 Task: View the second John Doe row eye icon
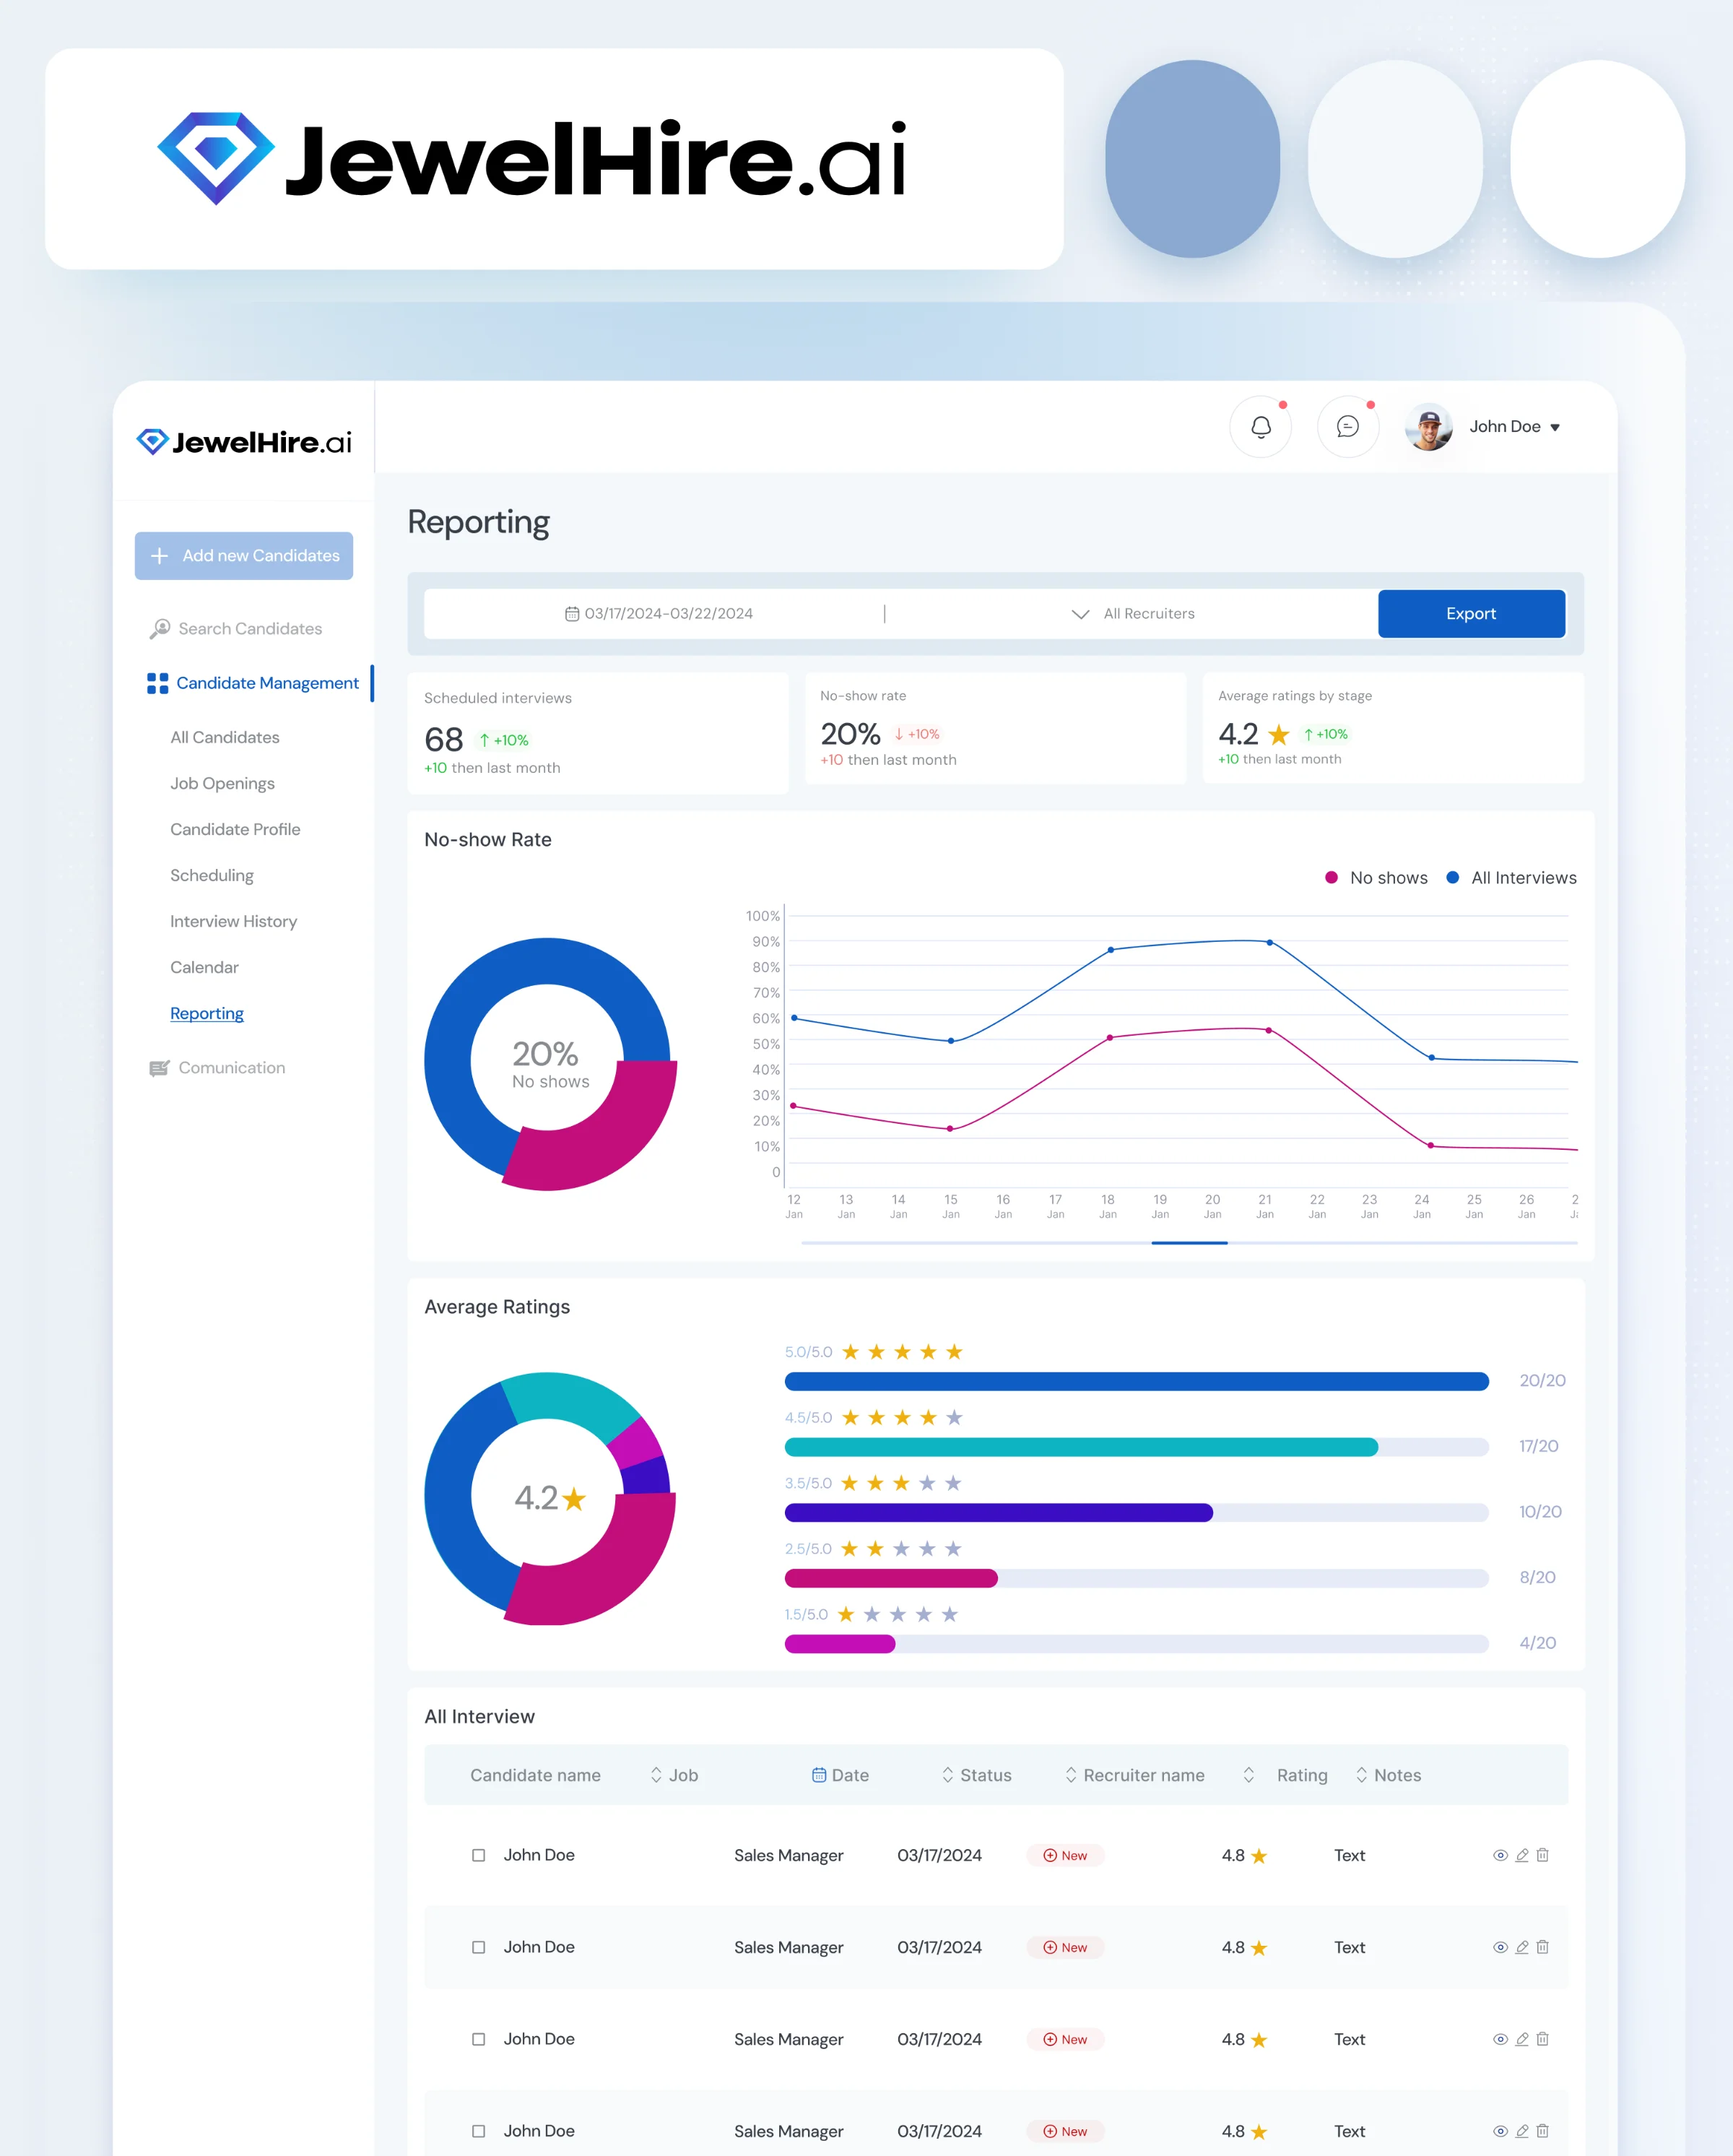[1500, 1947]
